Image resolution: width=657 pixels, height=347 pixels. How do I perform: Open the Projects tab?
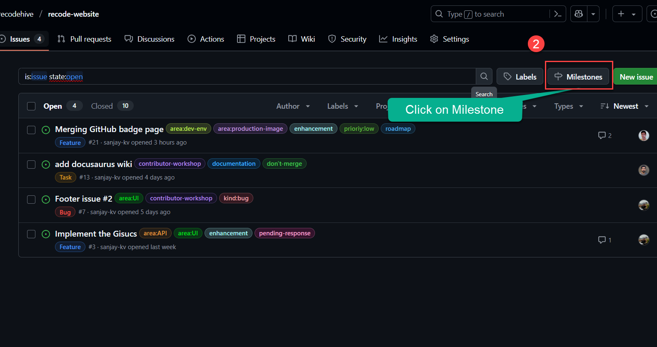pos(256,39)
